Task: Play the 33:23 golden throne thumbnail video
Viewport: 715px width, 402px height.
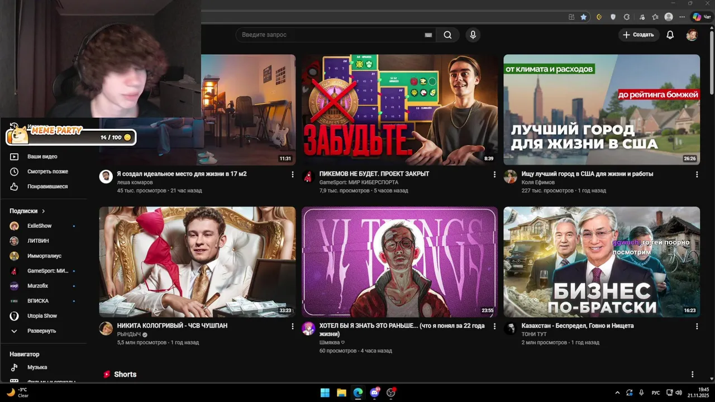Action: click(x=197, y=262)
